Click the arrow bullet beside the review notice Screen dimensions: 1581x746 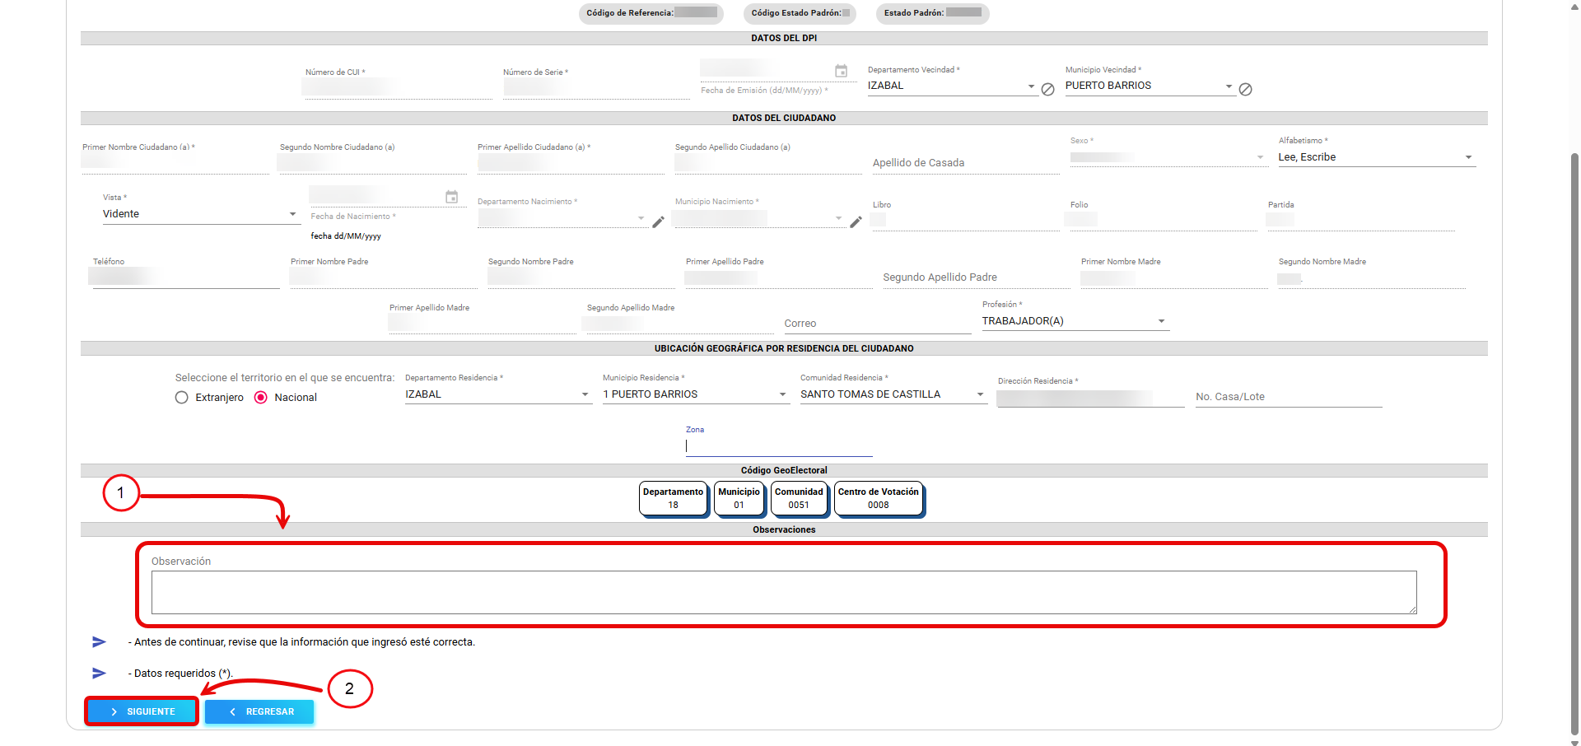100,642
